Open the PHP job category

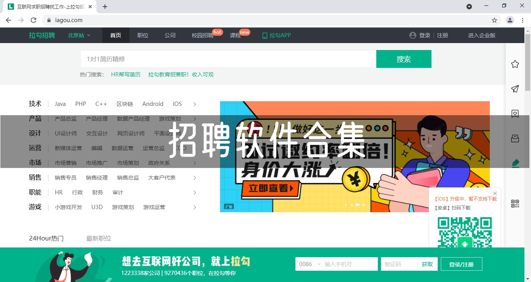tap(81, 104)
